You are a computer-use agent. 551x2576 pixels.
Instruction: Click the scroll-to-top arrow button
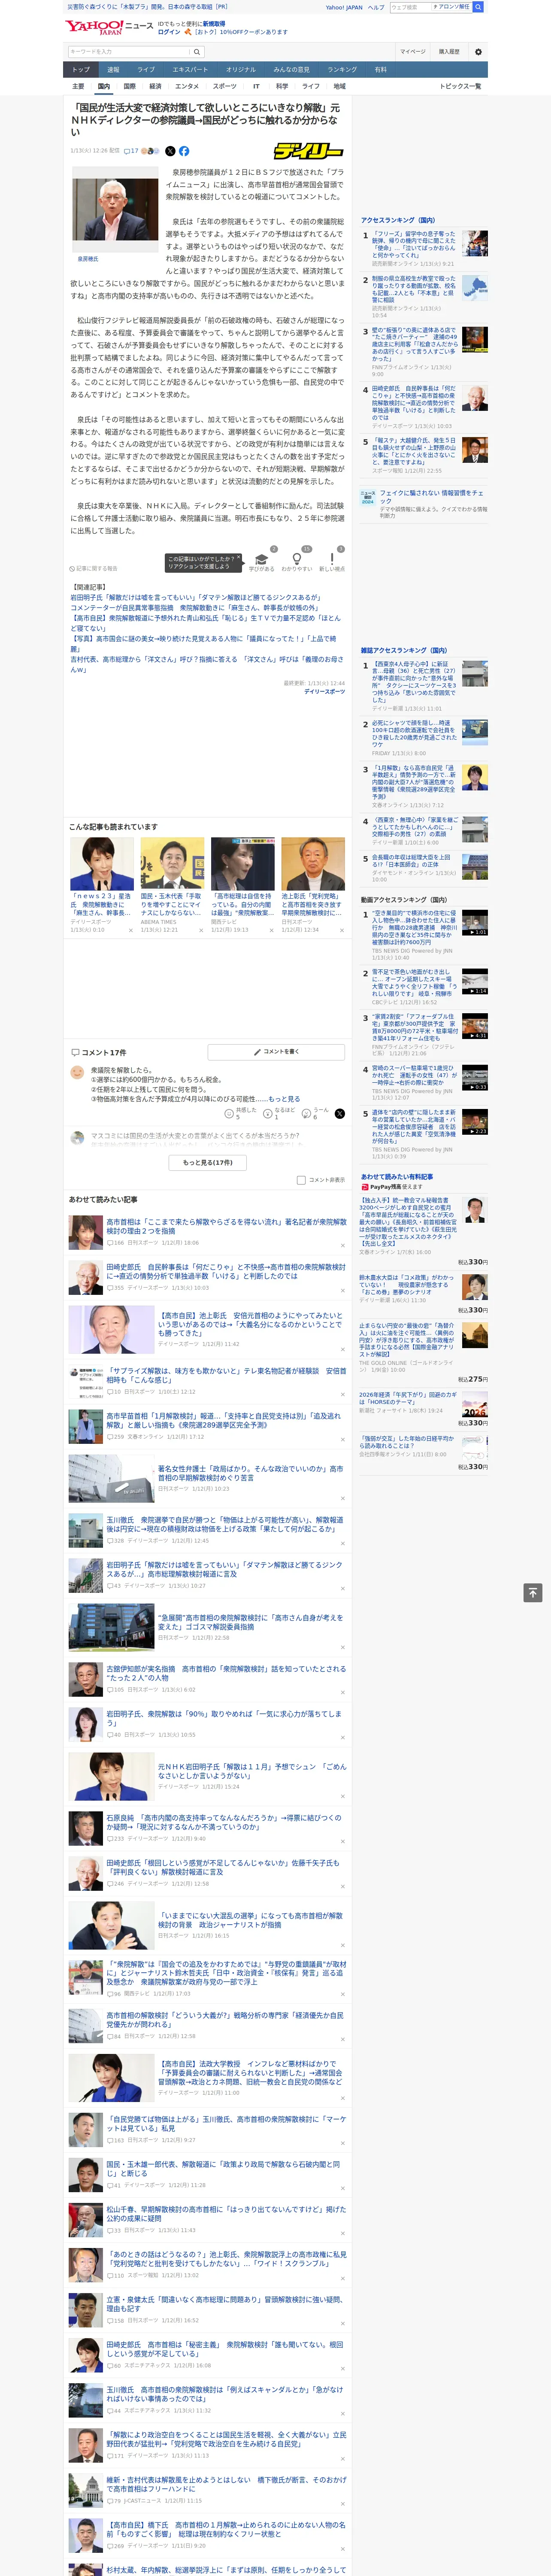click(x=533, y=1592)
